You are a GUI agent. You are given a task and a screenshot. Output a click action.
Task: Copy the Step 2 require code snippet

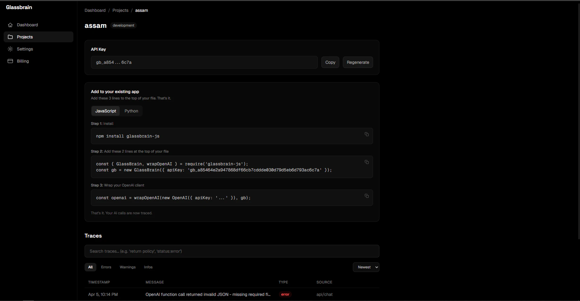click(366, 162)
